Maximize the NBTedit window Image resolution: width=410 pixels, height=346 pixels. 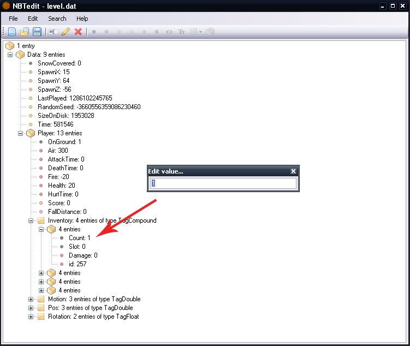(x=393, y=6)
